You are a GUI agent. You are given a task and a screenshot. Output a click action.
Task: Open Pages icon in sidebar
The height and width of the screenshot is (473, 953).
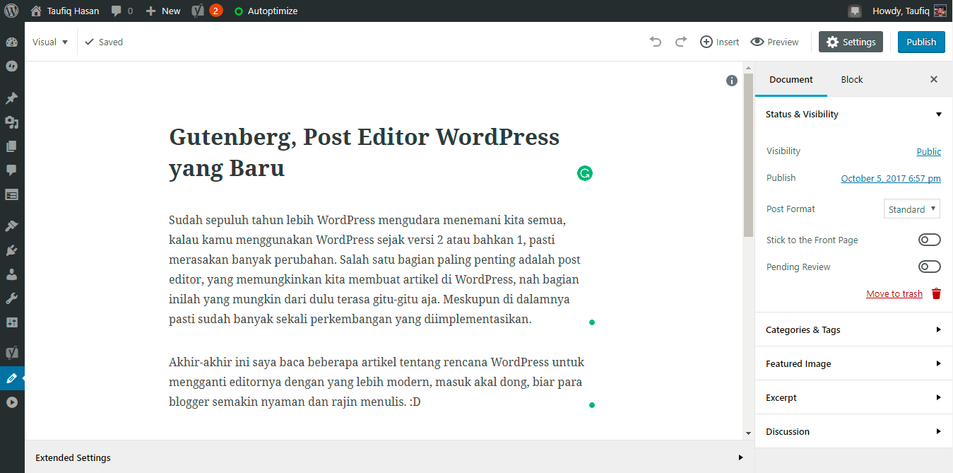coord(11,146)
